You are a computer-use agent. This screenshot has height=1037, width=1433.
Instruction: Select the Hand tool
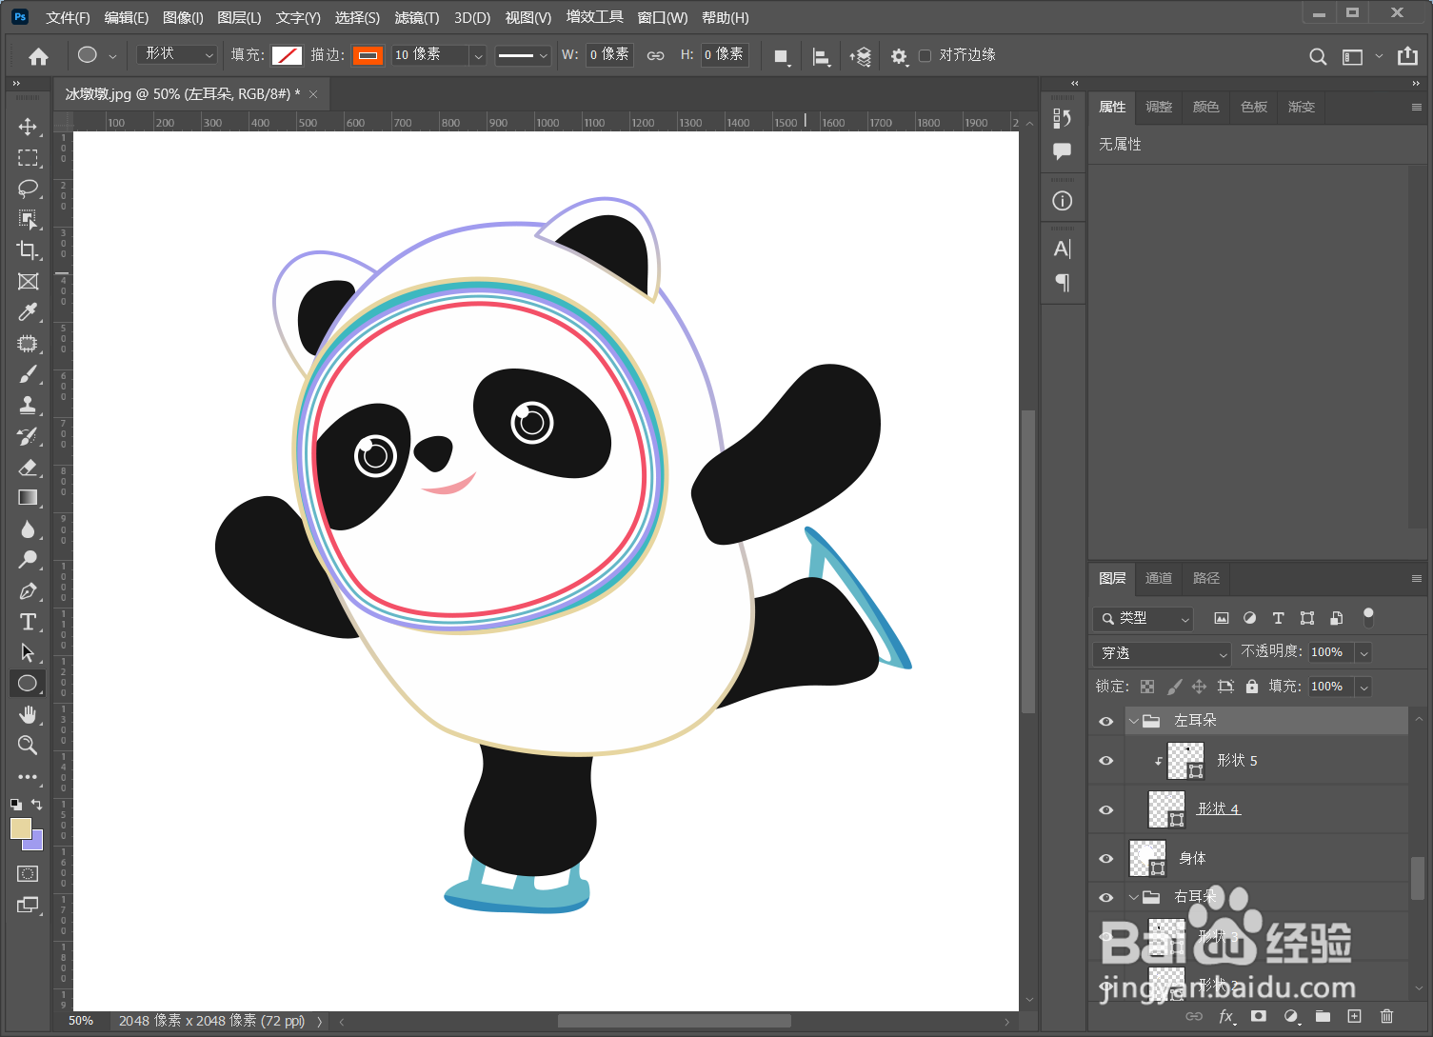click(x=28, y=714)
